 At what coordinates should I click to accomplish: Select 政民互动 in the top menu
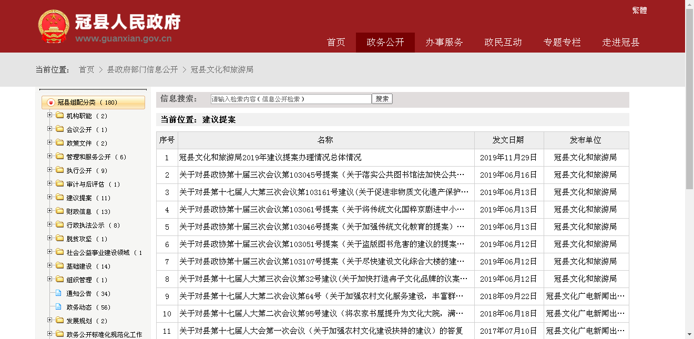tap(503, 43)
